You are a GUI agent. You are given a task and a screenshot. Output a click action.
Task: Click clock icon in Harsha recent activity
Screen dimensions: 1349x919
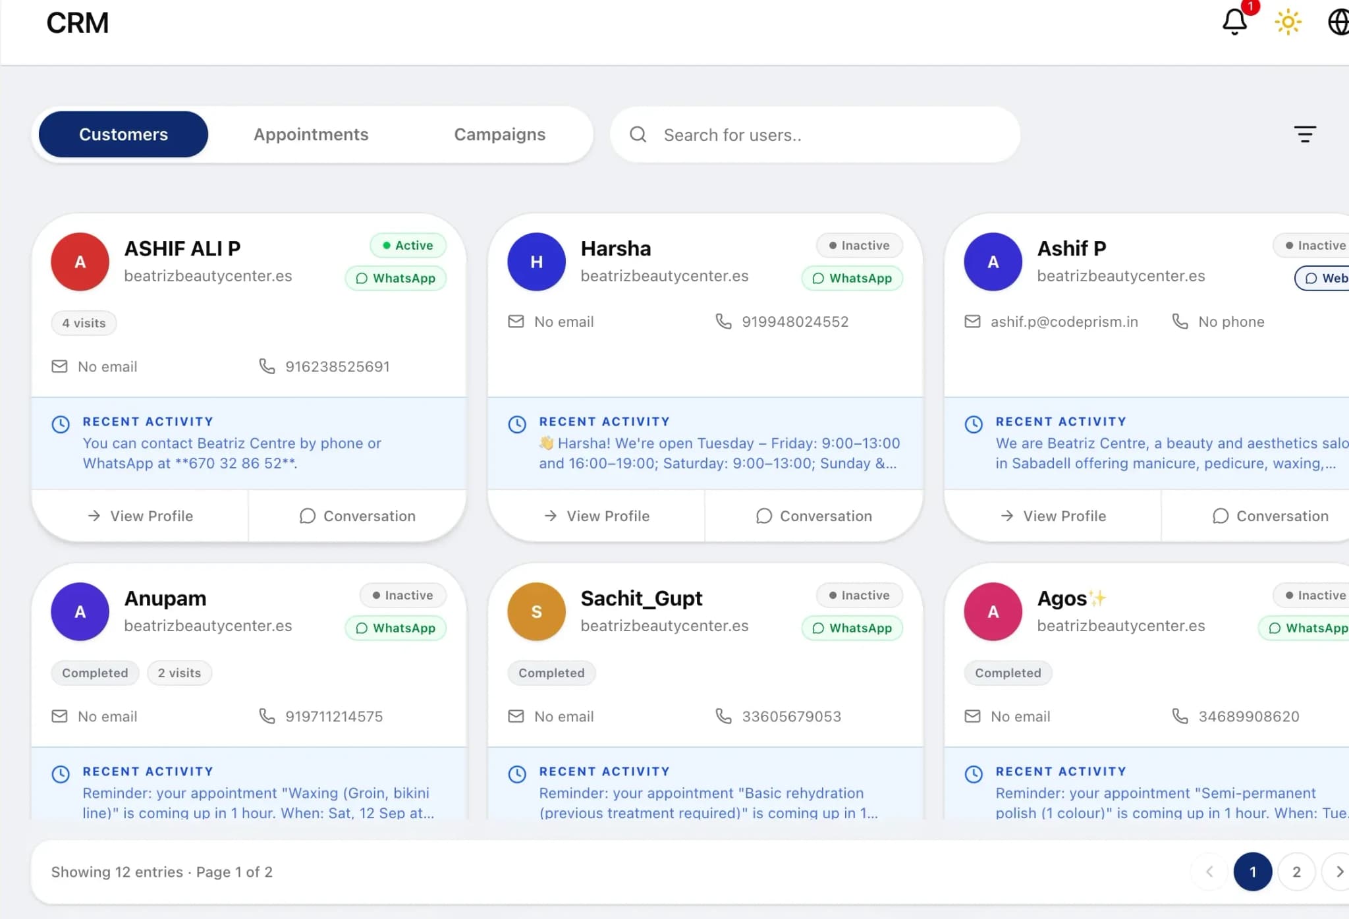click(517, 424)
